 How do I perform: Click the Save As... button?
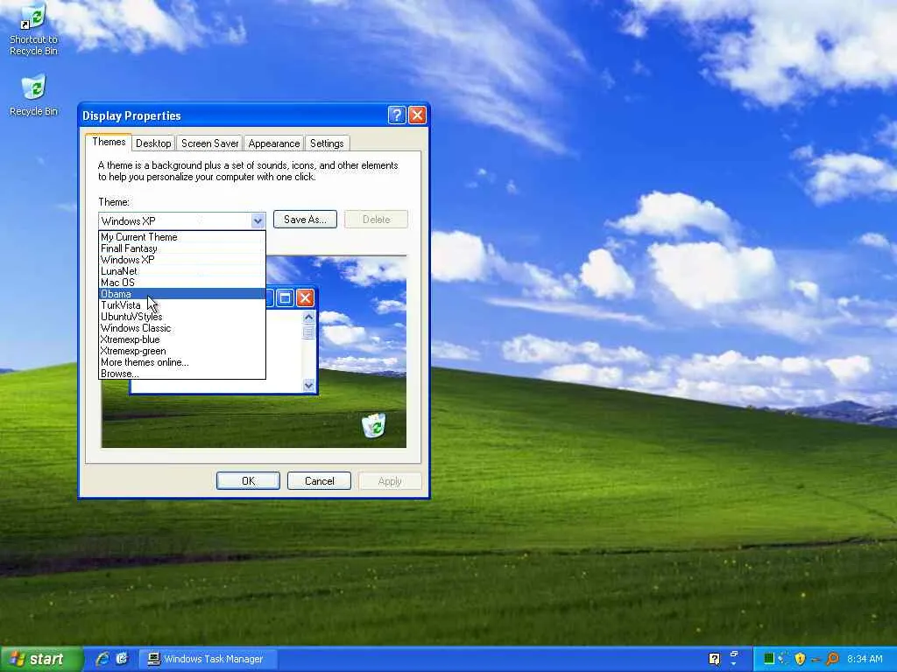[x=305, y=220]
